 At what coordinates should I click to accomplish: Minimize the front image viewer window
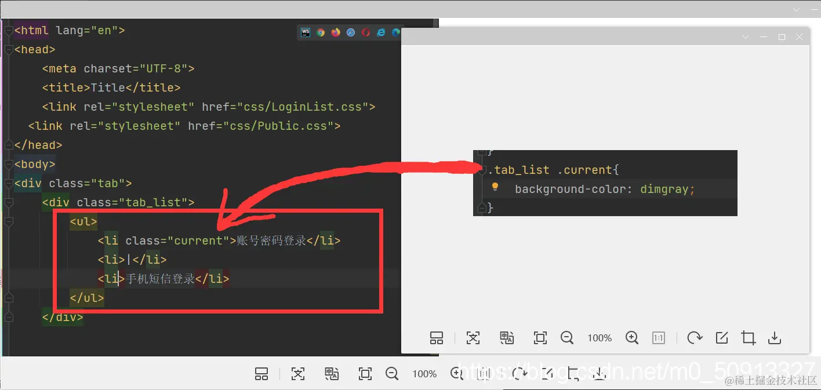pyautogui.click(x=764, y=37)
